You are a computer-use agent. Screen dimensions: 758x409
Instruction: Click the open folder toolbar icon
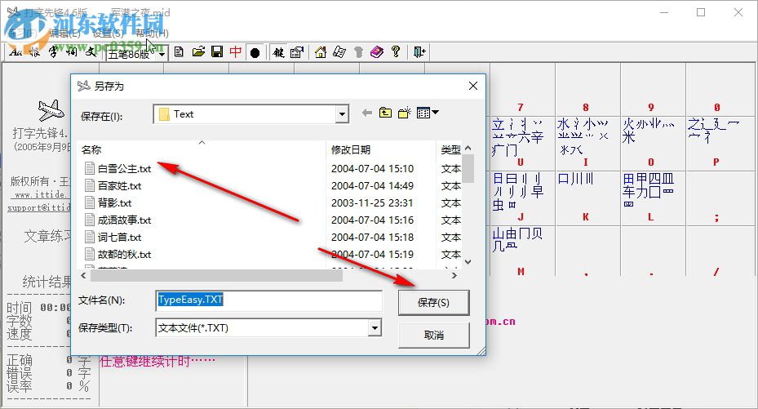[x=198, y=51]
